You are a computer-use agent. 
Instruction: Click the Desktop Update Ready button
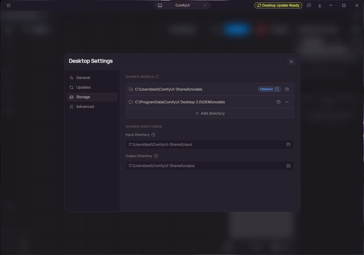coord(278,5)
